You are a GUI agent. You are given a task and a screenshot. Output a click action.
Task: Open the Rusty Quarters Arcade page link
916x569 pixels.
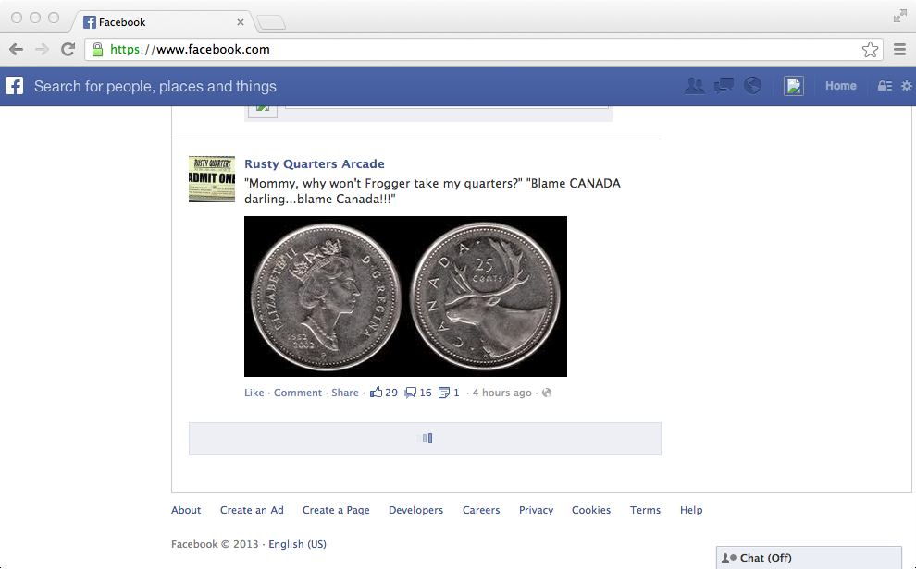(x=315, y=163)
